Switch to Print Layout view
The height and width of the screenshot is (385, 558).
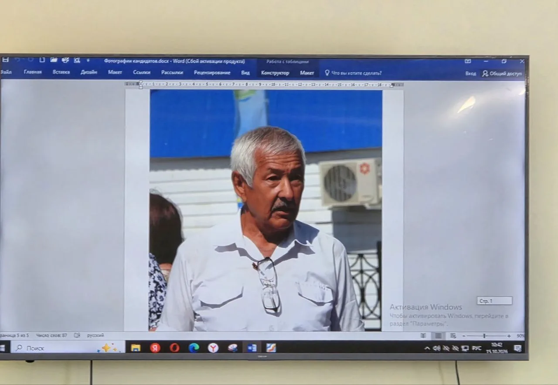coord(438,336)
